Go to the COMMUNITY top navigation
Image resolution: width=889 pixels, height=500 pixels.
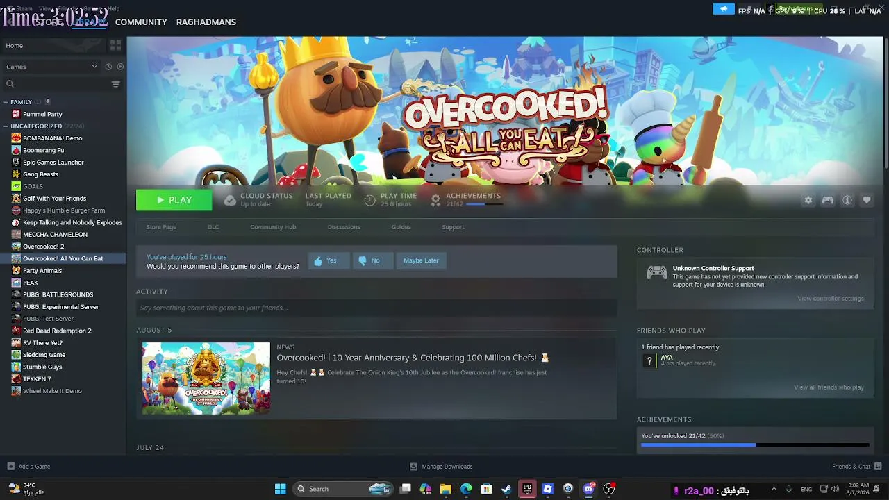pos(141,22)
